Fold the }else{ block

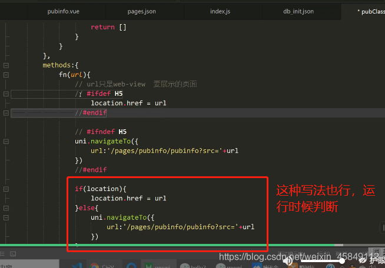pos(6,208)
